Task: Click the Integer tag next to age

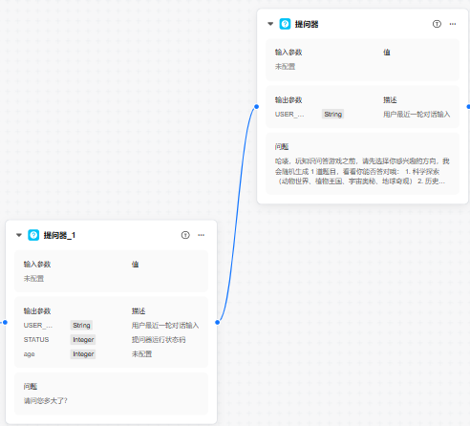Action: (83, 354)
